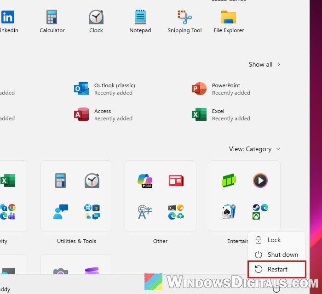Screen dimensions: 322x294
Task: Open Clock inside Utilities & Tools folder
Action: 92,181
